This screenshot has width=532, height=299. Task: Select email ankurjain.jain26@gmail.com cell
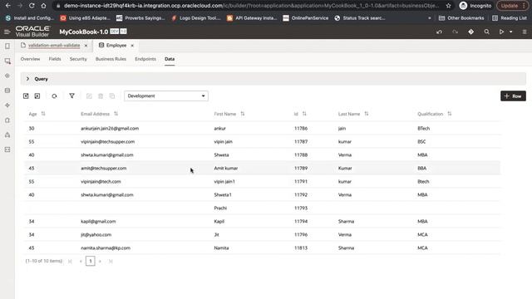pyautogui.click(x=110, y=129)
